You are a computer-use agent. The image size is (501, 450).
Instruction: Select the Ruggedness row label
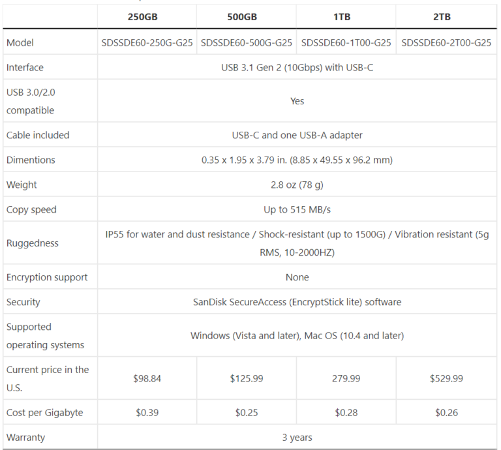tap(33, 243)
